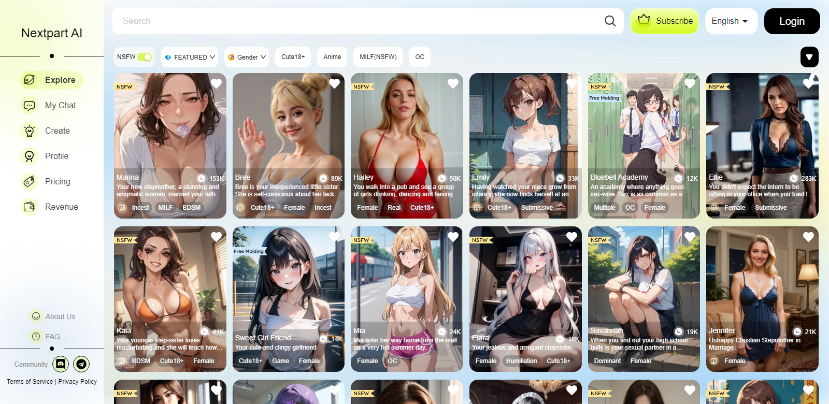Click gallery icon on Kaia card
Viewport: 829px width, 404px height.
(x=122, y=361)
